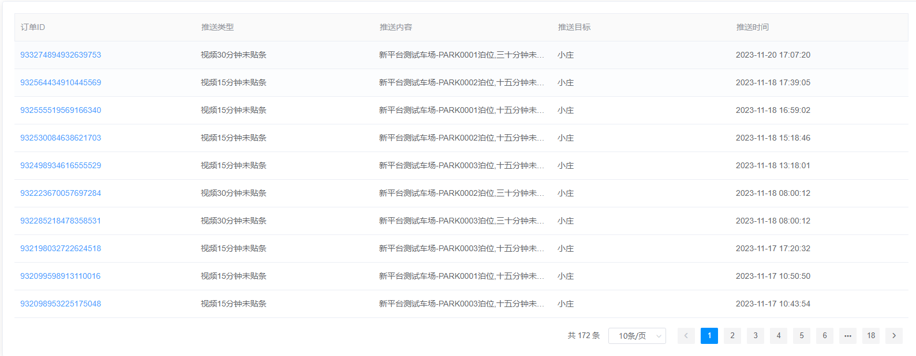Click the 推送时间 column header

752,27
